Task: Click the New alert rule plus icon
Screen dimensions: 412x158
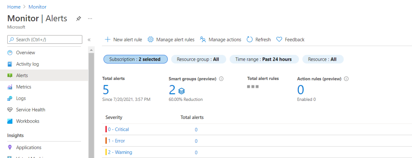Action: (x=107, y=40)
